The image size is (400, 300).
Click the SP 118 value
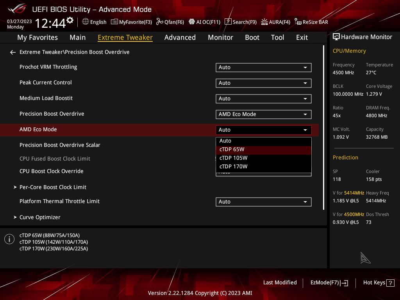(337, 179)
